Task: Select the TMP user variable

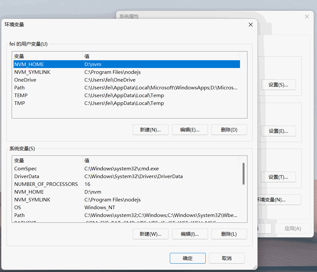Action: click(x=127, y=103)
